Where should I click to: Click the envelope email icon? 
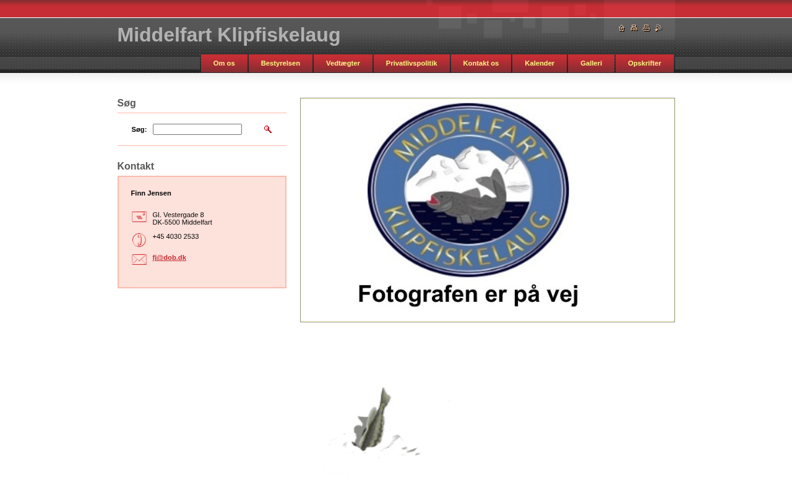[x=139, y=259]
